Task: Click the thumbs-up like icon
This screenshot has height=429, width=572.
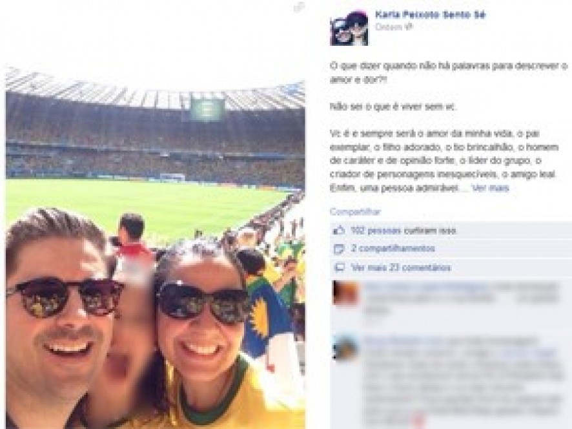Action: tap(339, 231)
